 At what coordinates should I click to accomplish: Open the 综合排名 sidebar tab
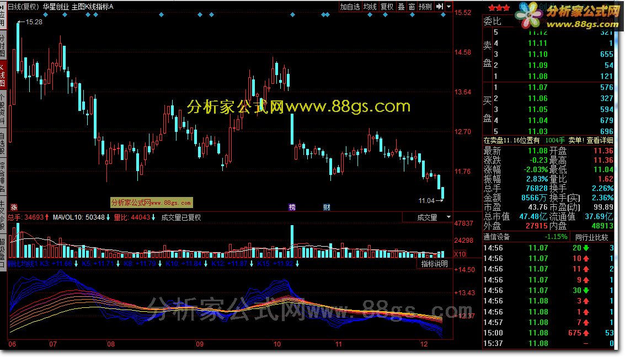(2, 177)
